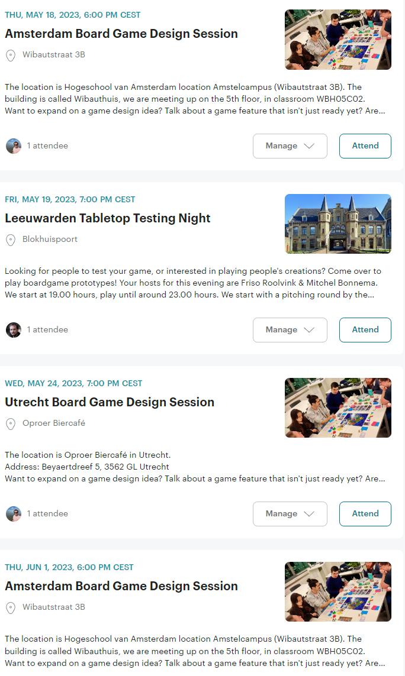Viewport: 405px width, 676px height.
Task: Click location pin on June 1 Amsterdam event
Action: point(10,607)
